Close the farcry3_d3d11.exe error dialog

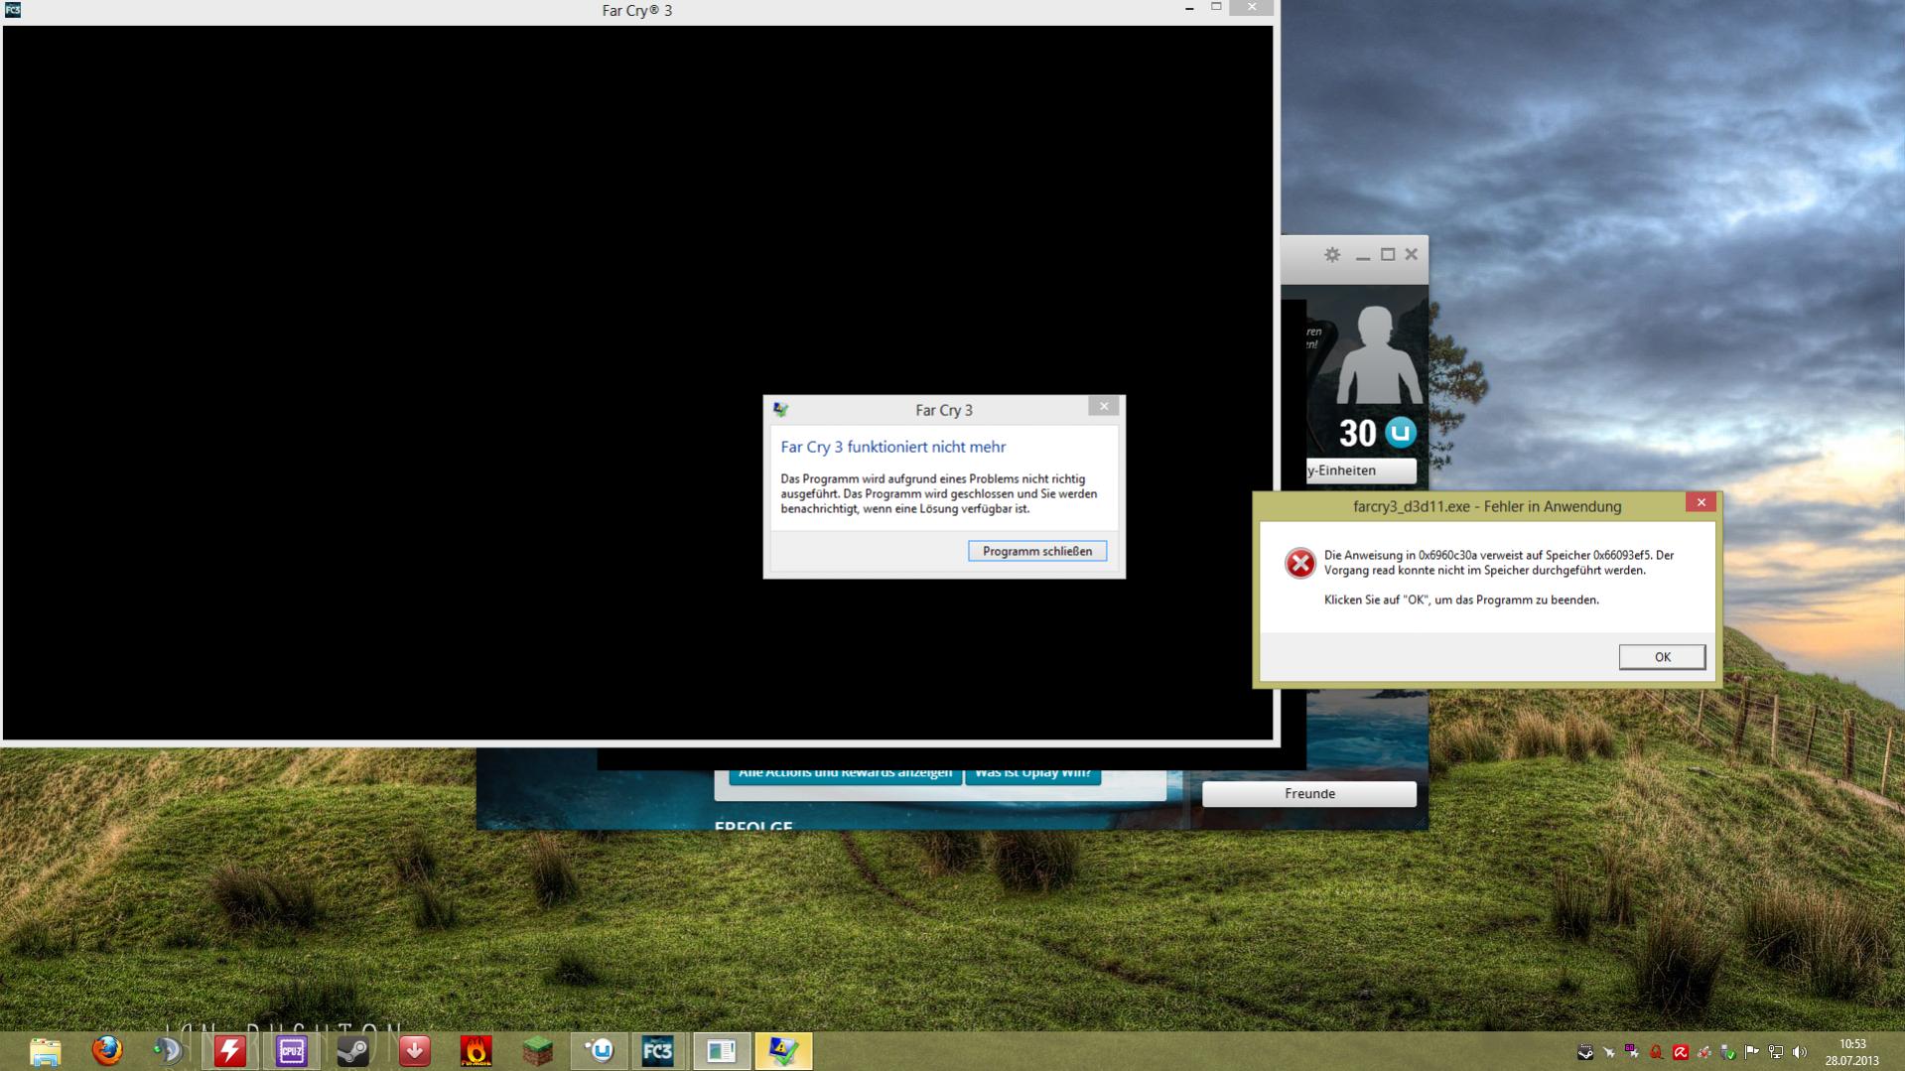click(x=1701, y=502)
